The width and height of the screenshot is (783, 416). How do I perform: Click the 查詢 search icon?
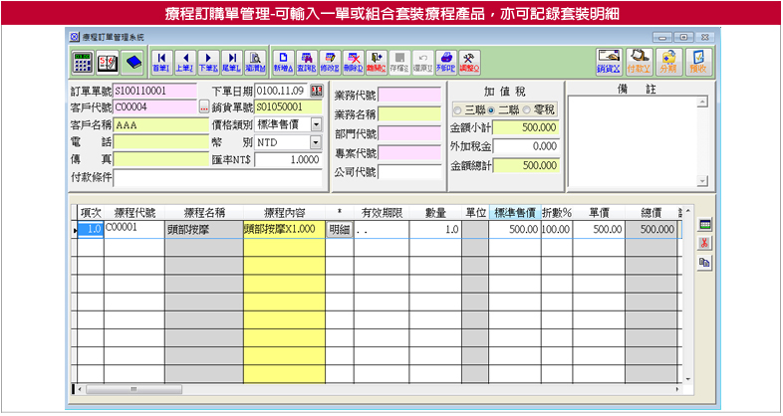(x=307, y=62)
